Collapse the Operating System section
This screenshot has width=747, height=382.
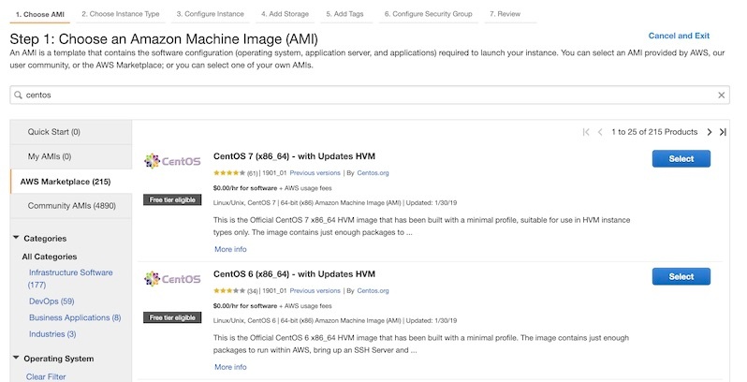(x=16, y=359)
